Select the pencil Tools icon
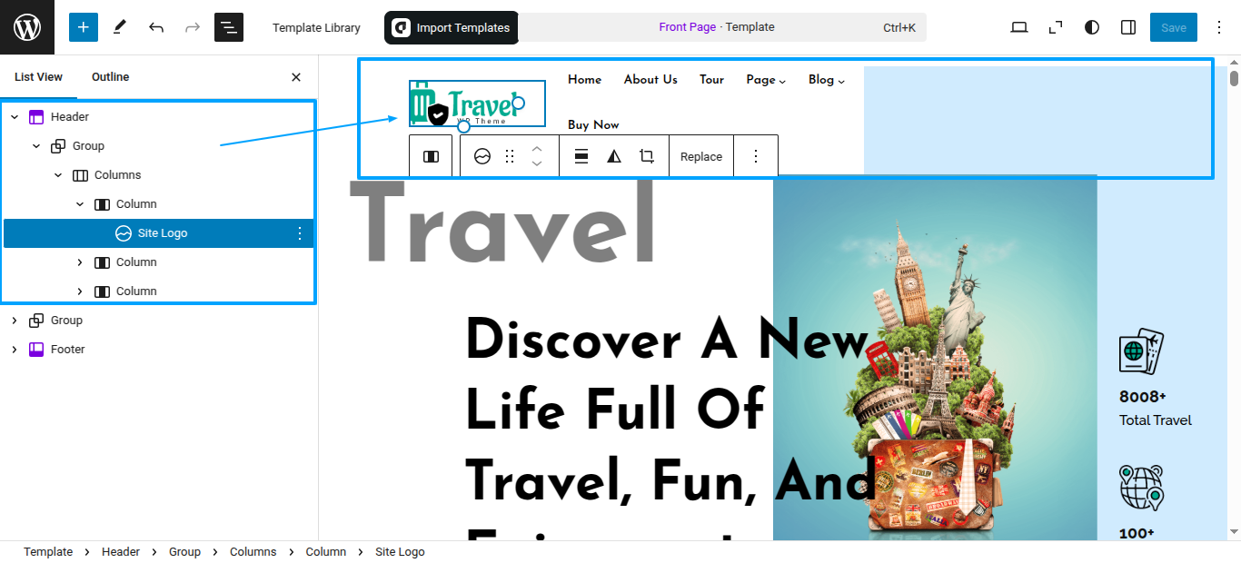Image resolution: width=1241 pixels, height=563 pixels. pyautogui.click(x=120, y=27)
